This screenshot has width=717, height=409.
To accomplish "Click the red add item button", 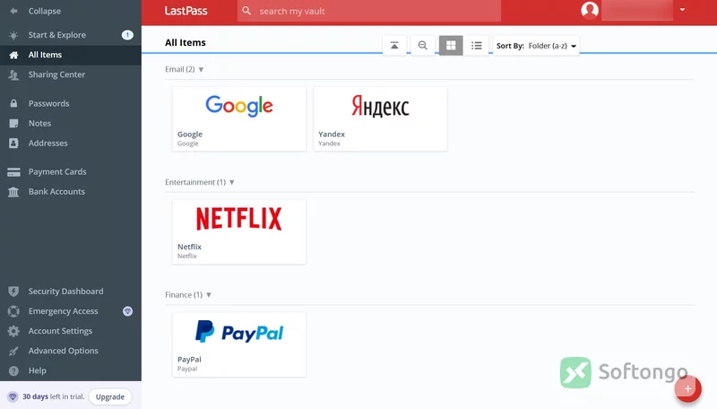I will click(687, 389).
